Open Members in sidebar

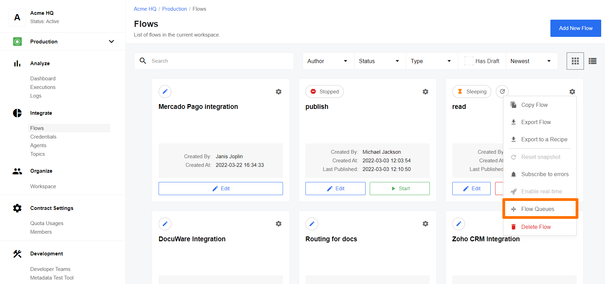pyautogui.click(x=41, y=232)
